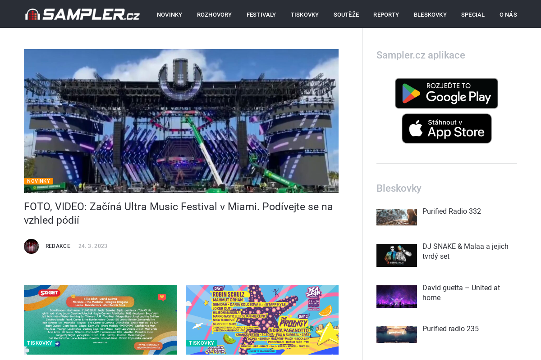This screenshot has height=360, width=541.
Task: Click the Redakce author name
Action: click(x=58, y=246)
